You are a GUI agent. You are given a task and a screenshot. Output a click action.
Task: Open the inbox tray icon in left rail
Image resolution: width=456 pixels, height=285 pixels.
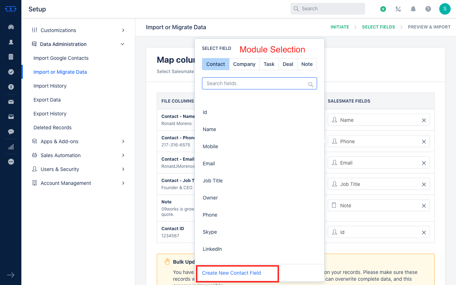click(x=11, y=117)
